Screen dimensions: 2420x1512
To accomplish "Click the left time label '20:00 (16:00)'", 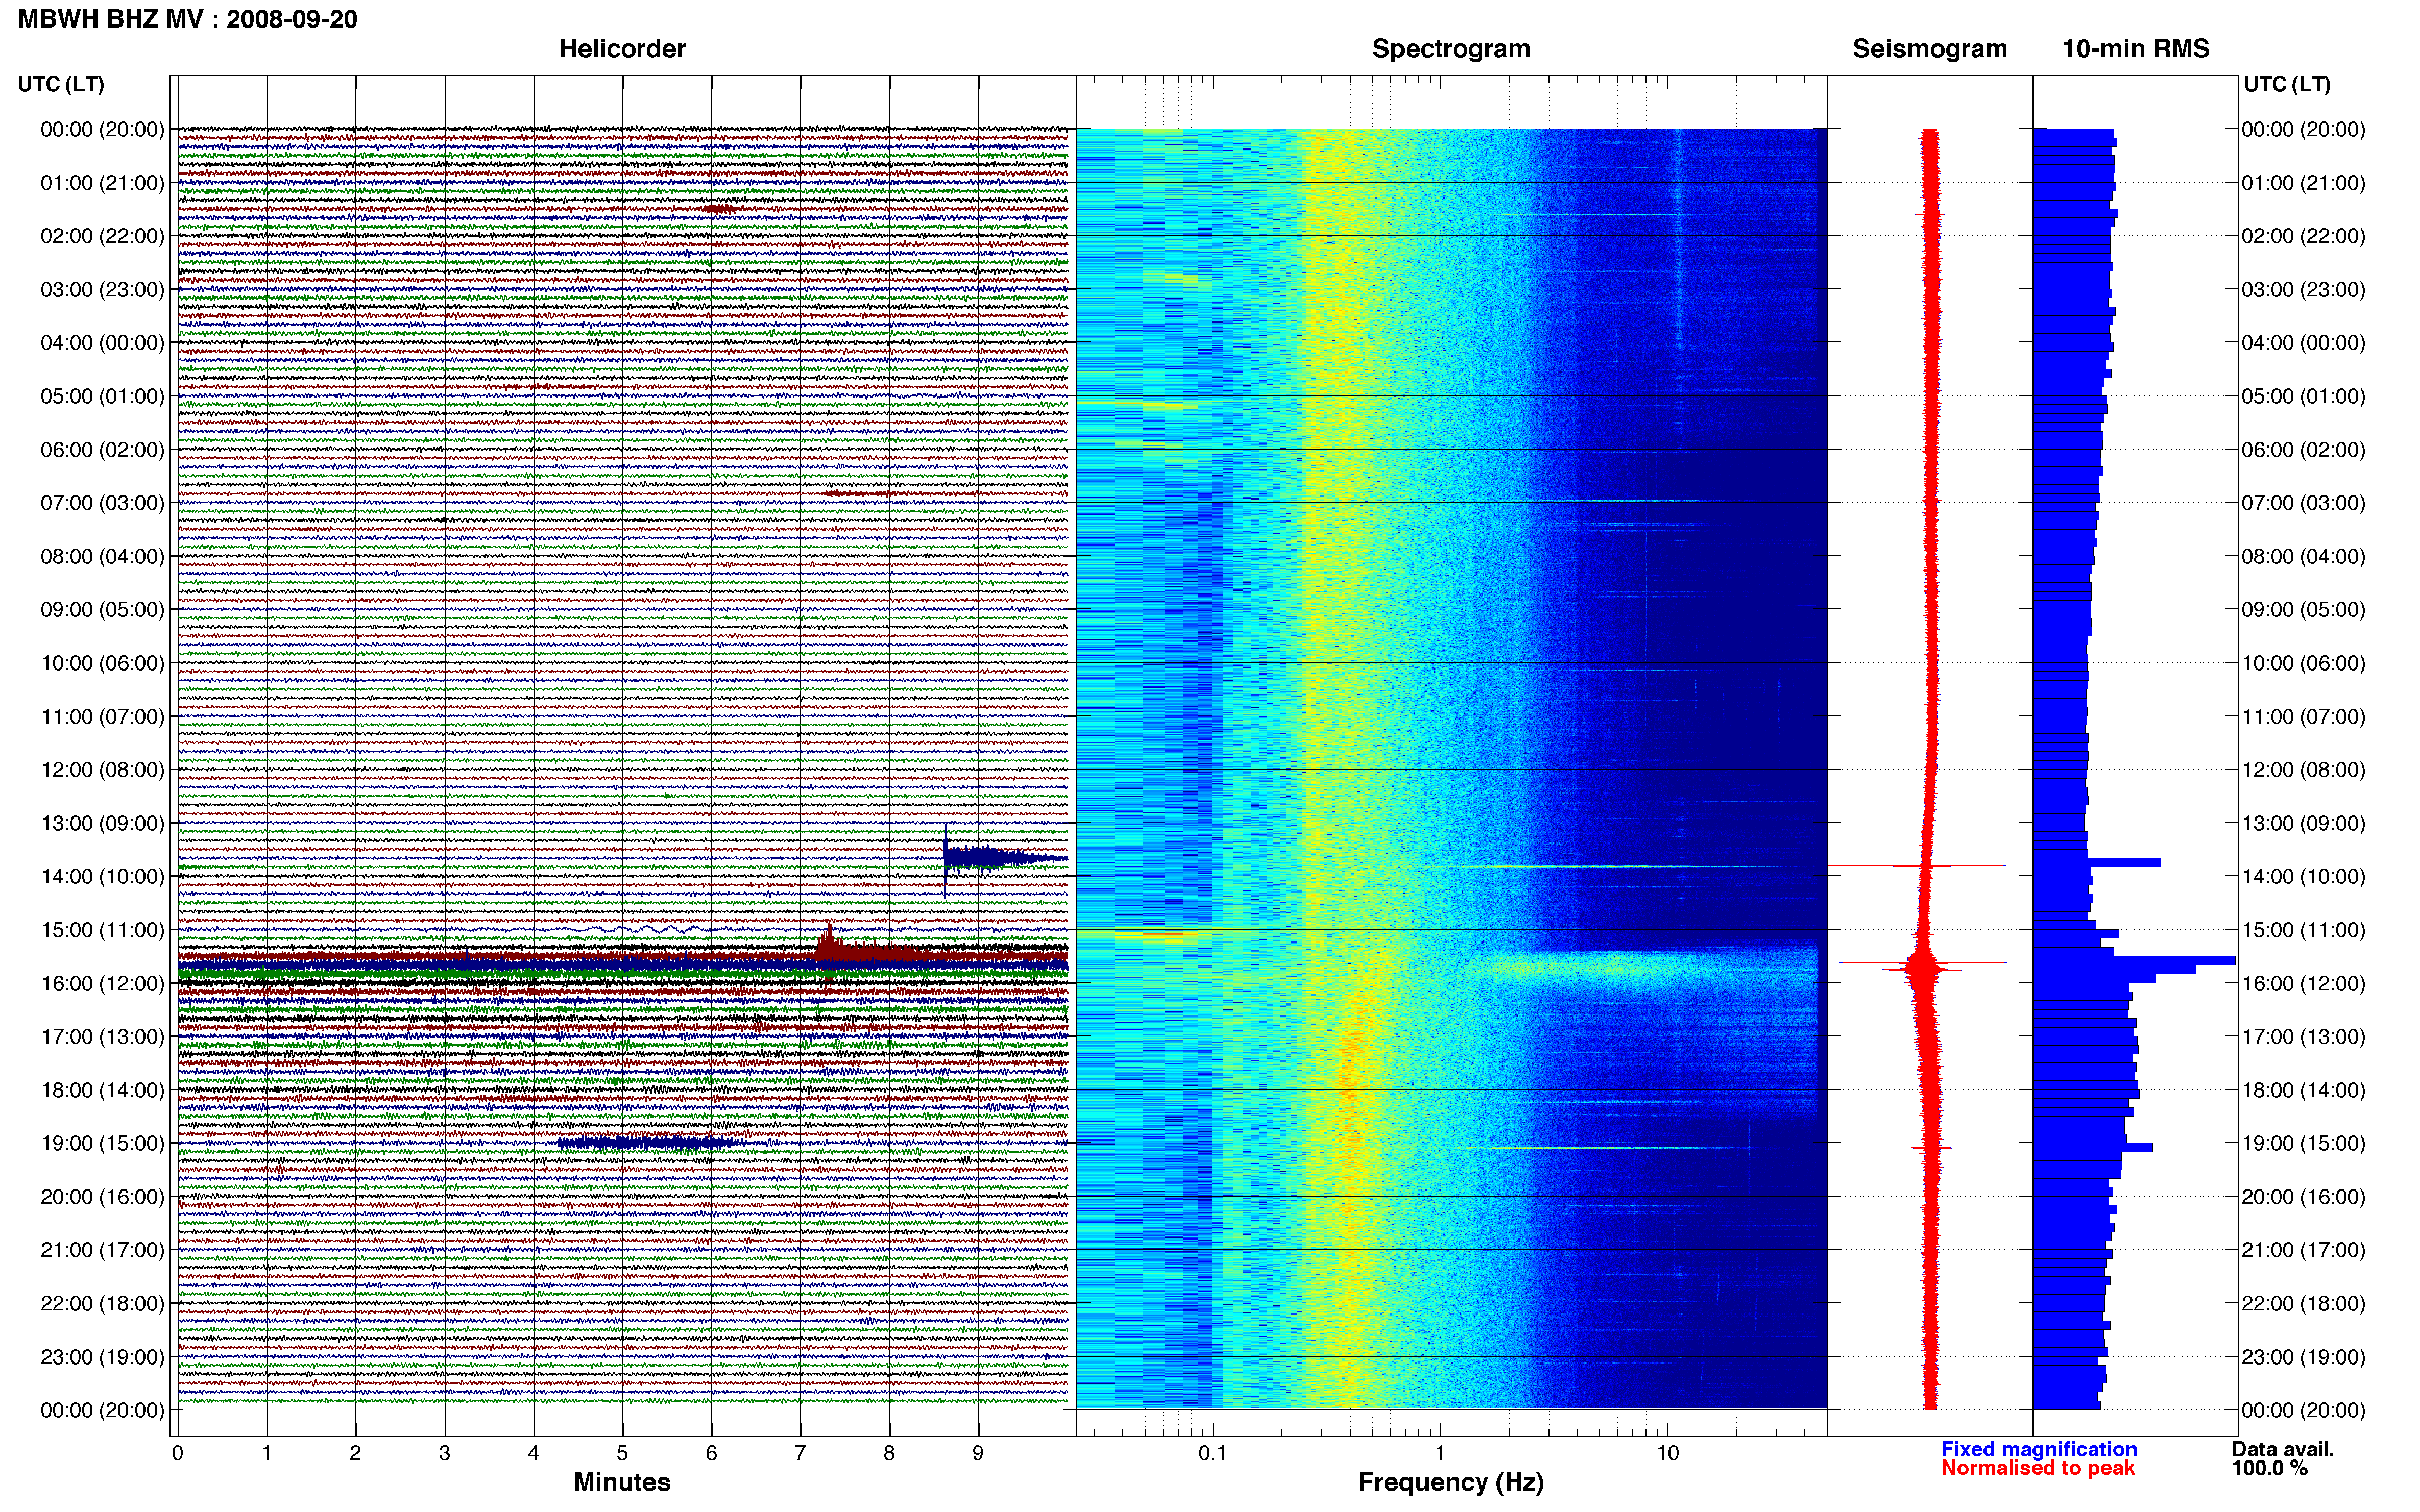I will (x=102, y=1196).
